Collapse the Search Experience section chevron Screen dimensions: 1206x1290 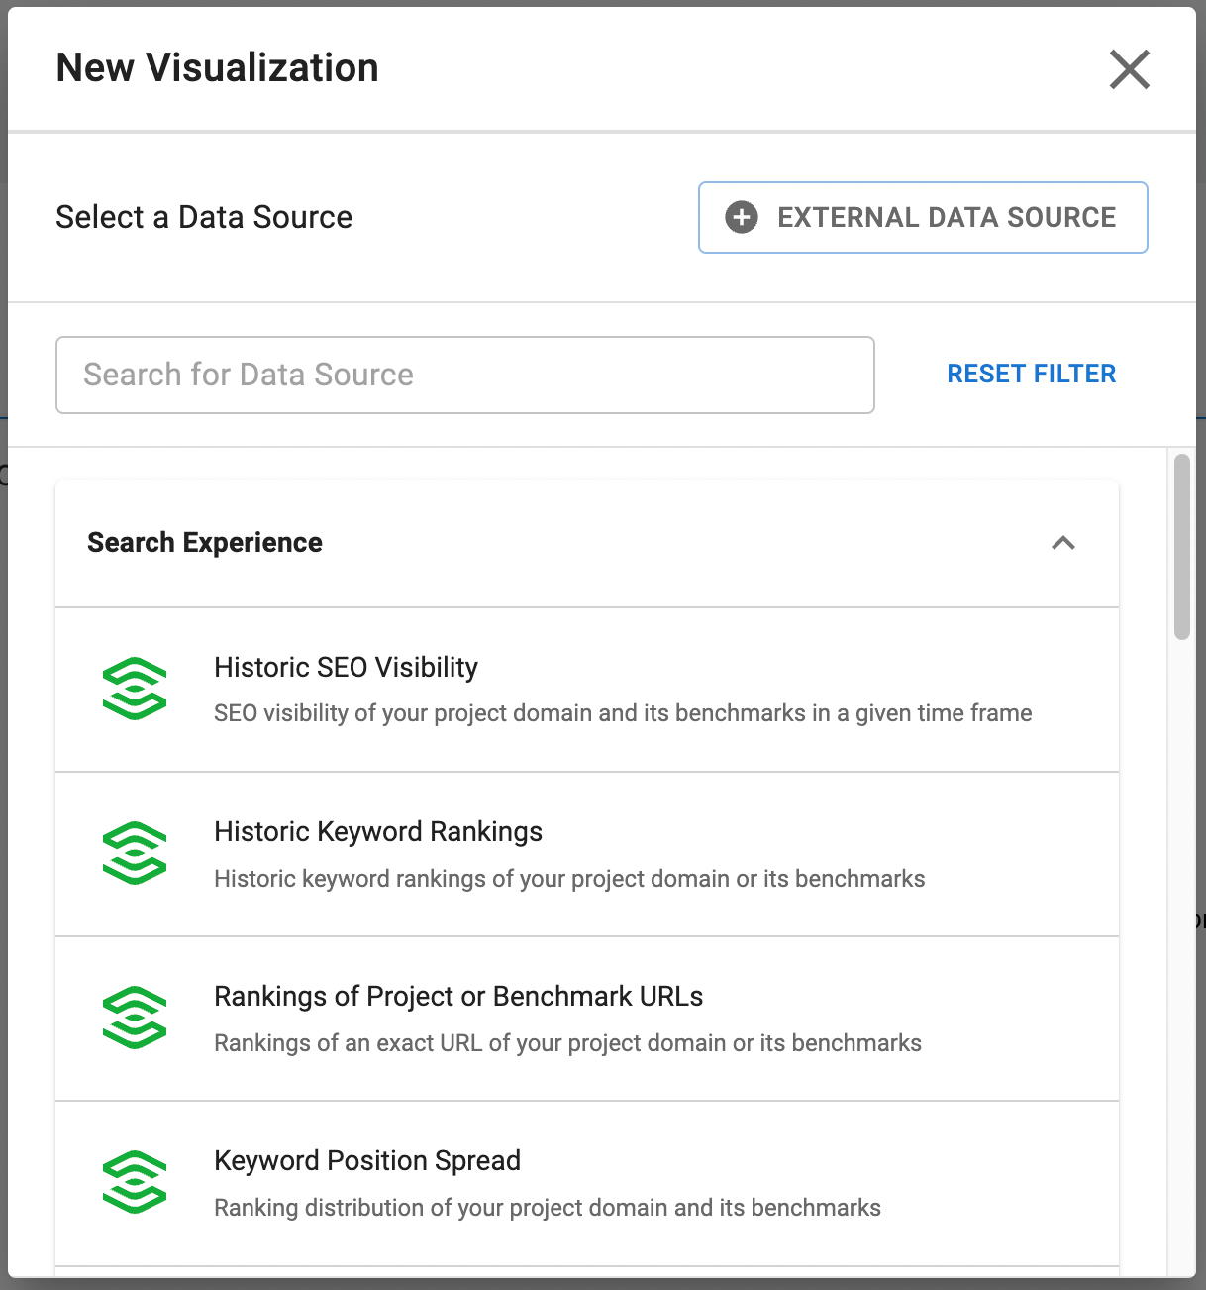tap(1063, 543)
